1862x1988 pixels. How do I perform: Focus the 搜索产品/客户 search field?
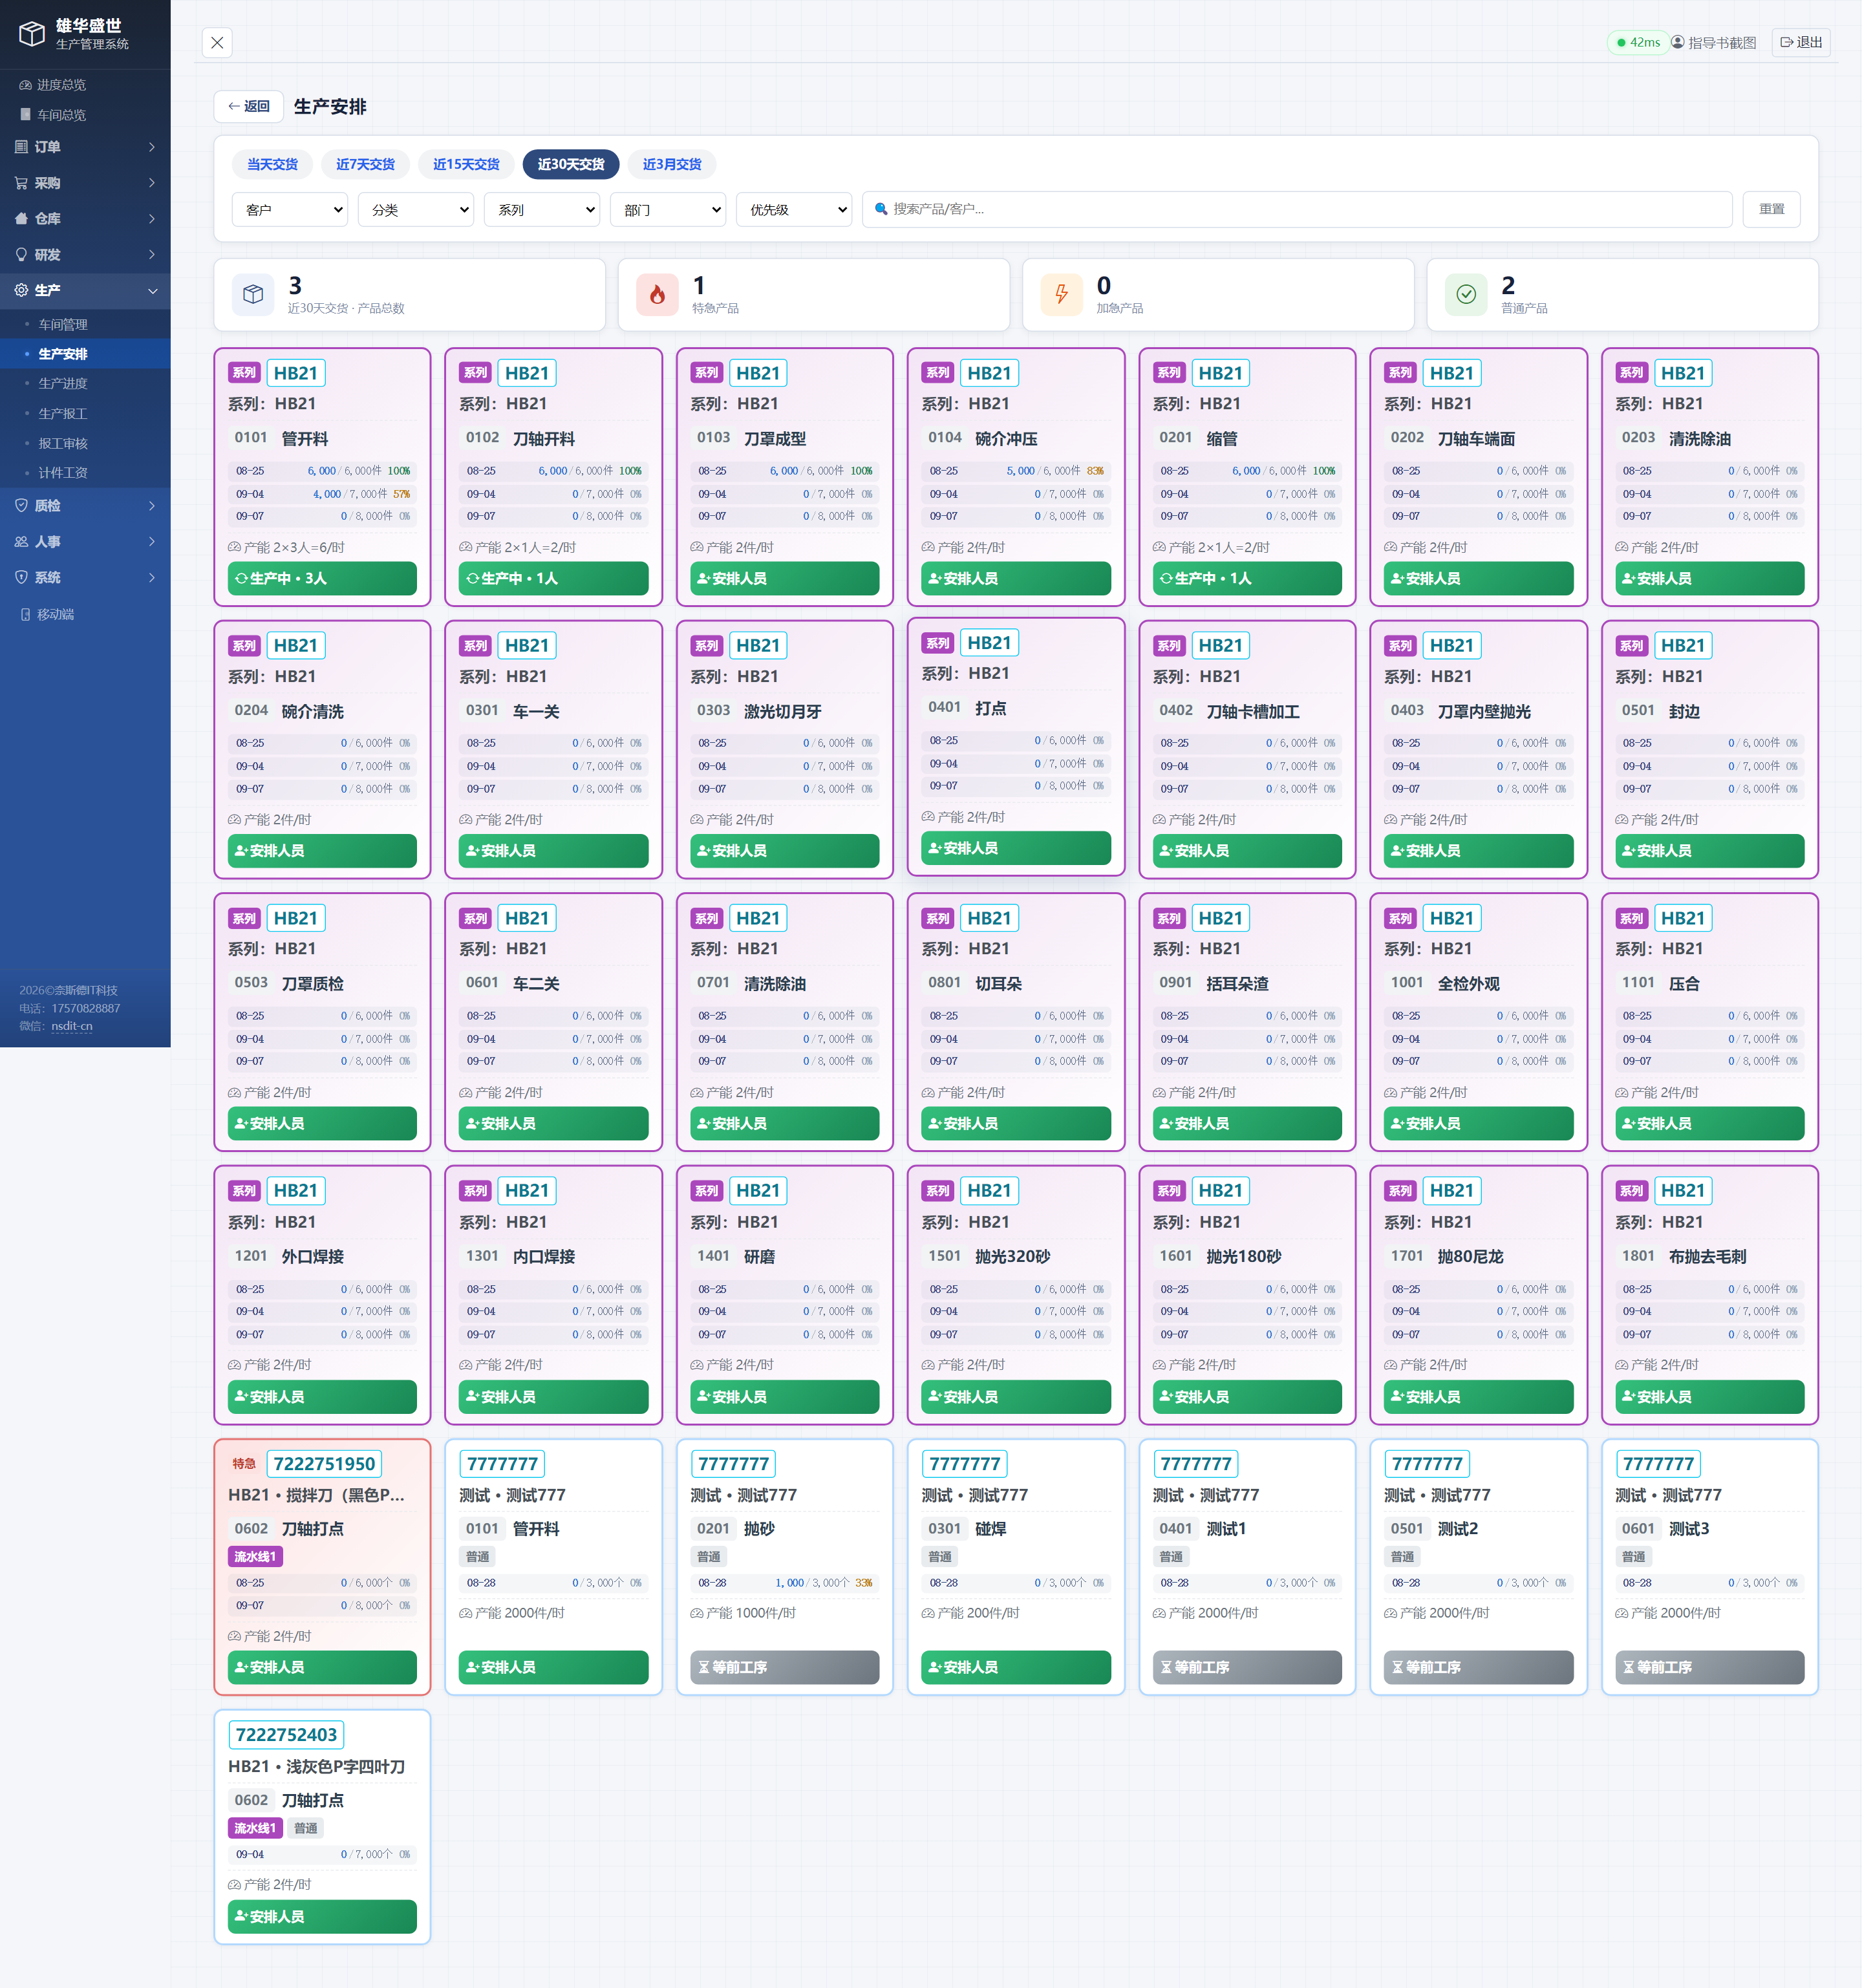point(1297,210)
